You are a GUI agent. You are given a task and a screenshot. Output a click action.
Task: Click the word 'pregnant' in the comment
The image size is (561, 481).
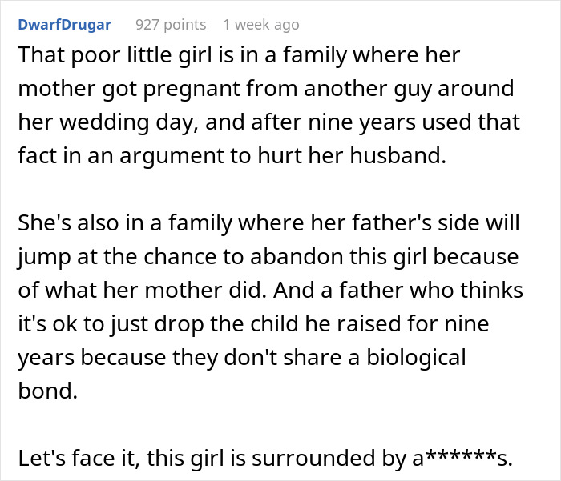192,89
